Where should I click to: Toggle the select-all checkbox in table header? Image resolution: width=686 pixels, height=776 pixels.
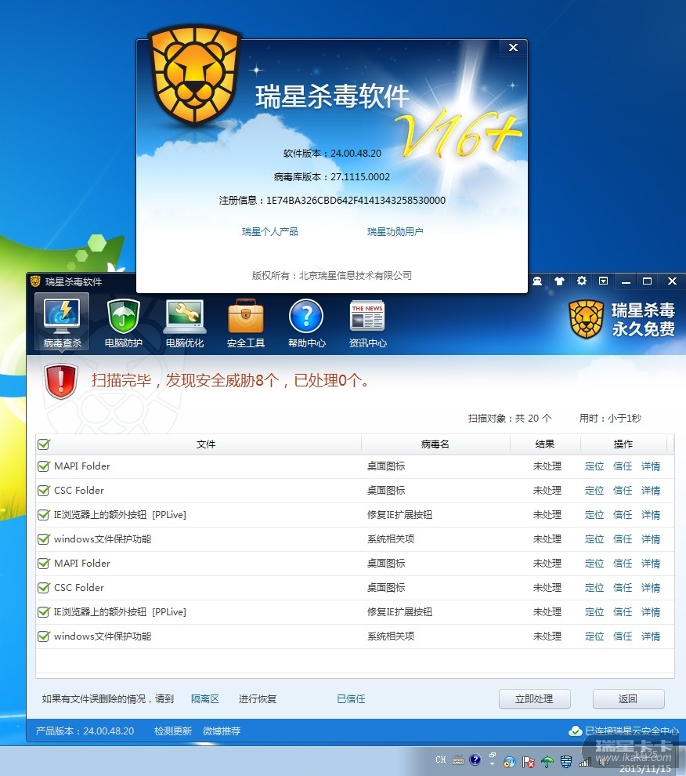(x=44, y=444)
